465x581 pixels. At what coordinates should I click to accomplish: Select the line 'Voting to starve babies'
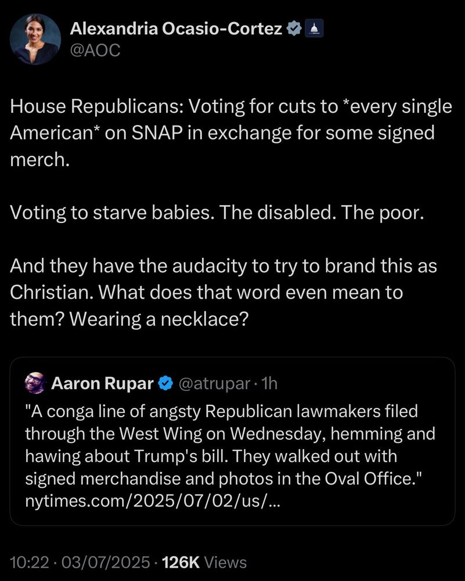[x=217, y=213]
